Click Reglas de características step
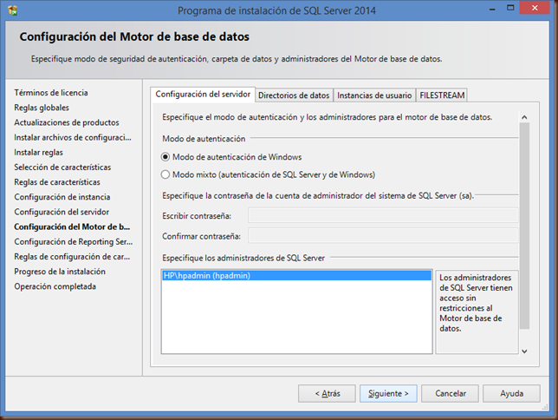 (57, 182)
